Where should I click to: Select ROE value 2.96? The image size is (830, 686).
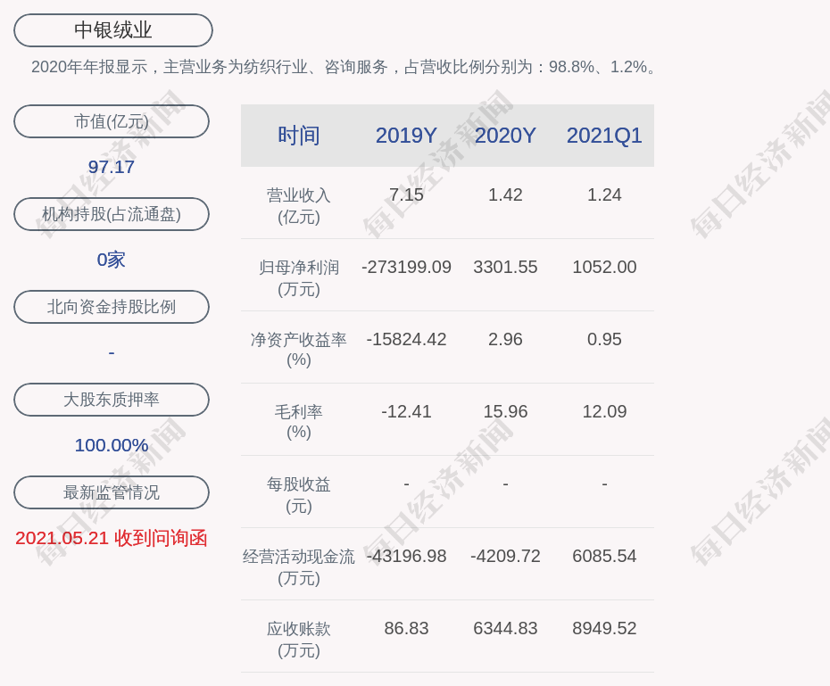click(505, 339)
